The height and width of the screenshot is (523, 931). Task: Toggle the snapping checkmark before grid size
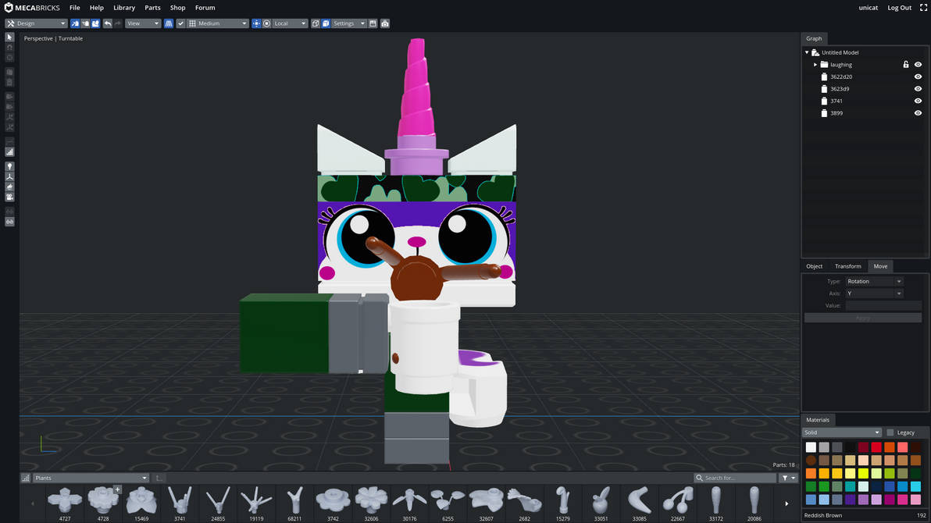click(x=180, y=23)
